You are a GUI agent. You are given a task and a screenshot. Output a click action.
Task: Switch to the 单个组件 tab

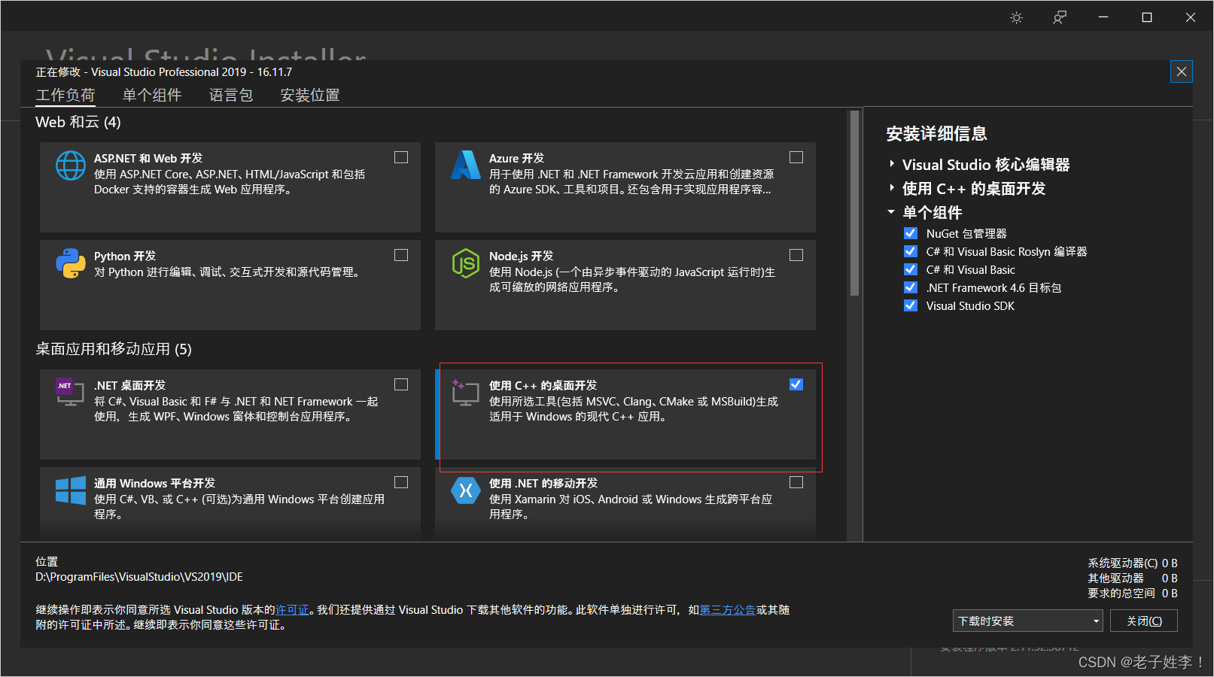click(x=152, y=96)
